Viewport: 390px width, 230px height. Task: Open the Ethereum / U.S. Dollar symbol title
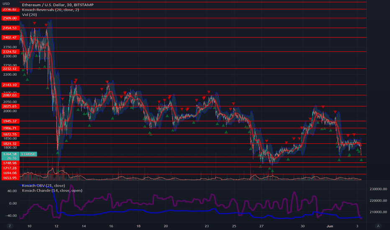(x=58, y=5)
